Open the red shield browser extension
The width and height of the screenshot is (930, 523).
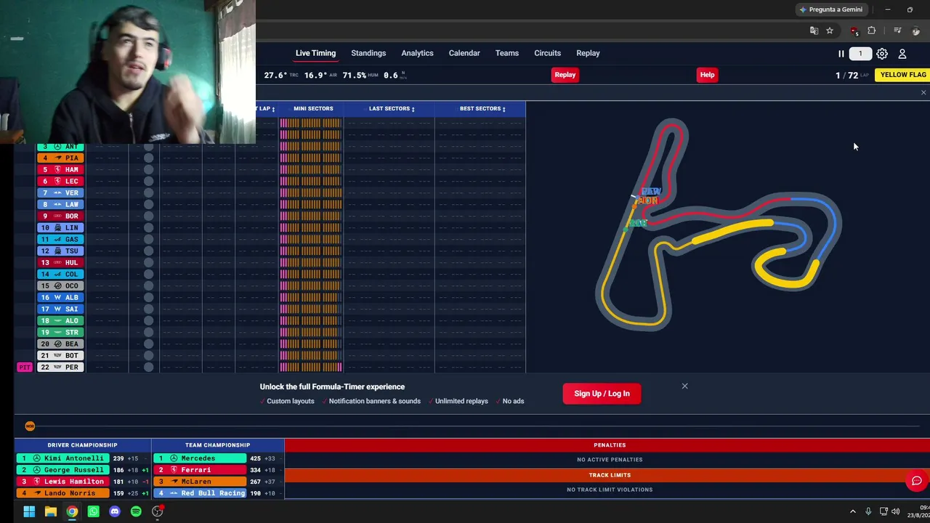pyautogui.click(x=854, y=31)
